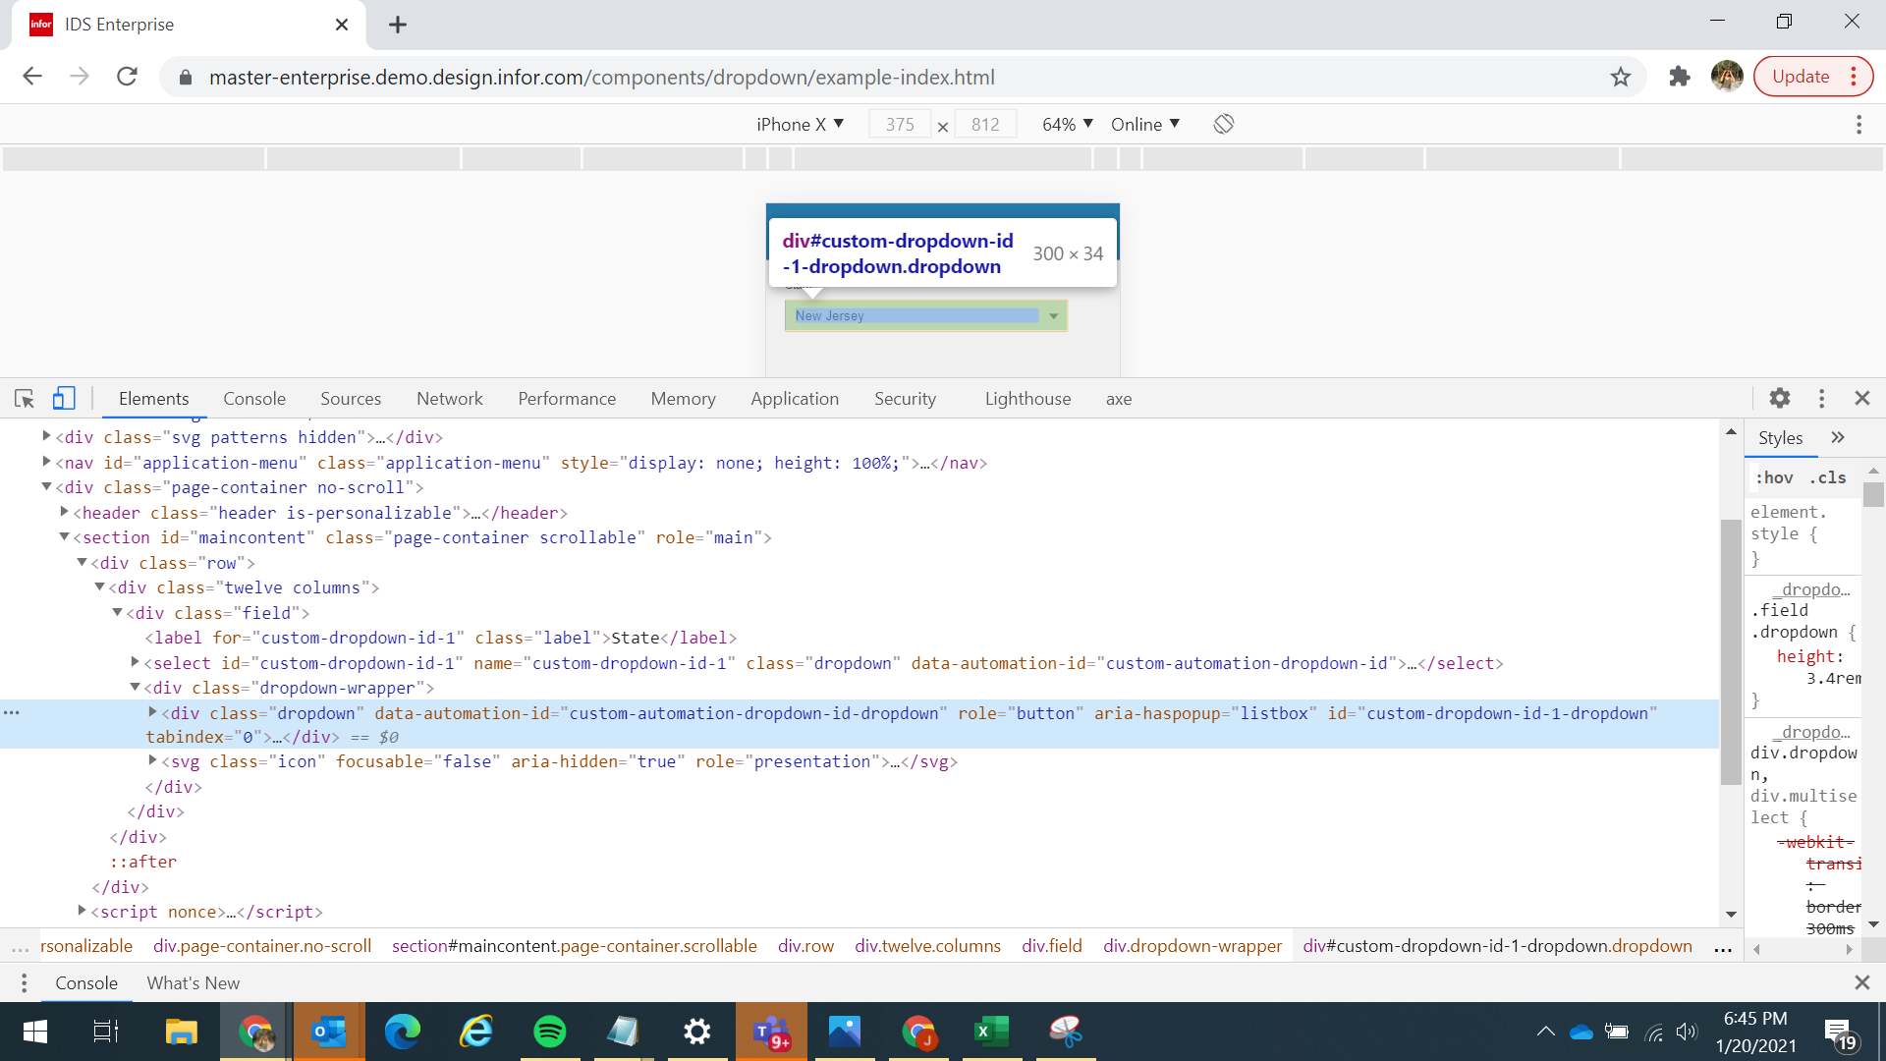
Task: Expand the select custom-dropdown-id-1 node
Action: point(136,663)
